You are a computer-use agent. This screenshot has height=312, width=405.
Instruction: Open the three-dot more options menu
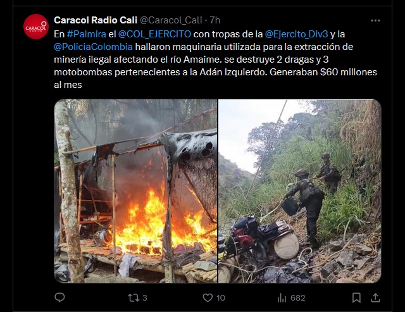(375, 21)
